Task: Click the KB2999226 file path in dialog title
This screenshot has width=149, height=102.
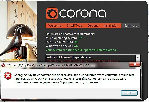Action: pyautogui.click(x=51, y=65)
